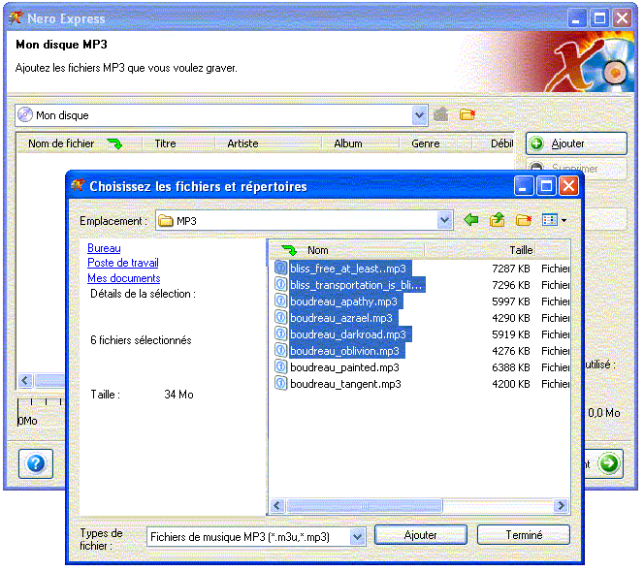Click green sort arrow by Nom de fichier
Image resolution: width=644 pixels, height=571 pixels.
point(114,143)
